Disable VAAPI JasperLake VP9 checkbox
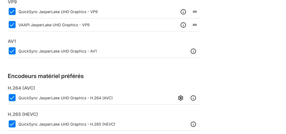Screen dimensions: 286x134 (x=12, y=25)
